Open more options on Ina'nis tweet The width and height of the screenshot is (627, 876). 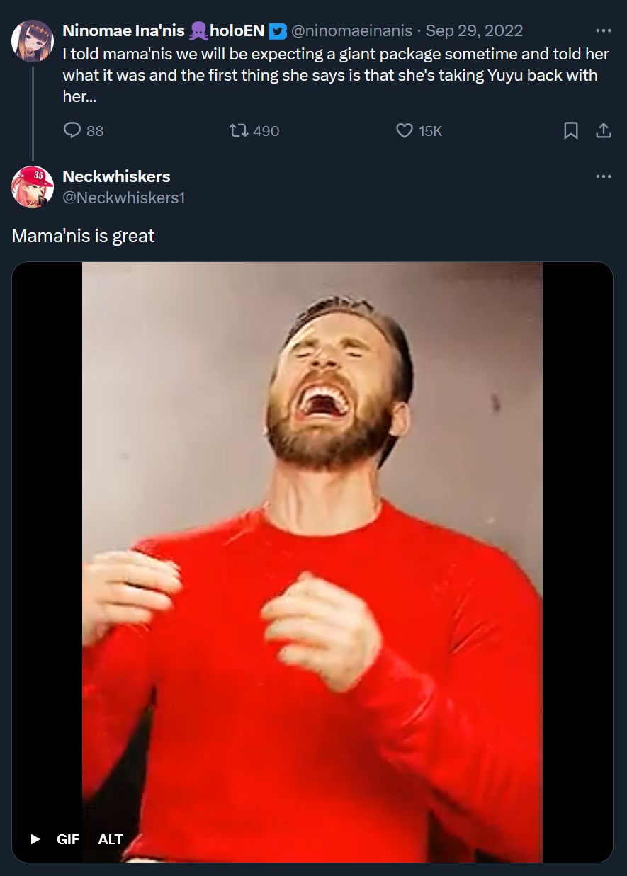tap(604, 31)
